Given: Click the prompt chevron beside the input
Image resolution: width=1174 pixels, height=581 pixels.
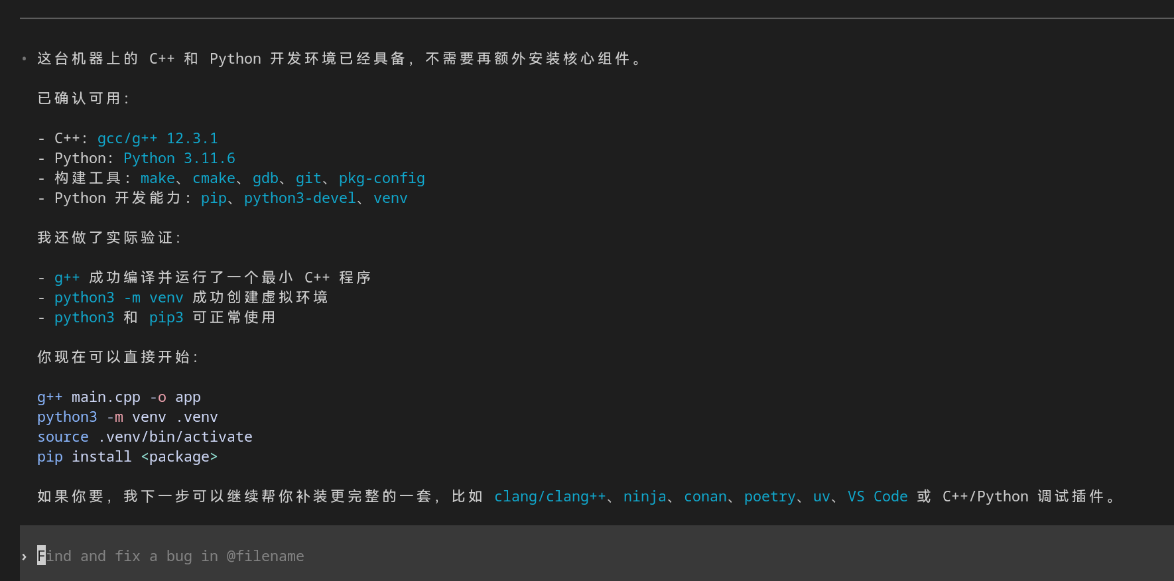Looking at the screenshot, I should coord(24,556).
